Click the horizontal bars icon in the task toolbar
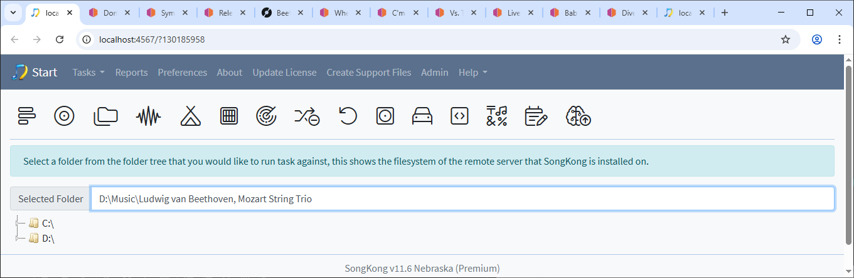The width and height of the screenshot is (854, 278). [27, 116]
